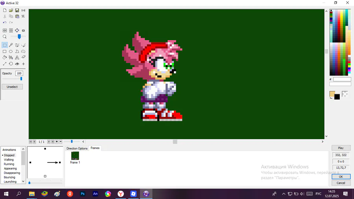Click the Export/Save floppy disk icon
Image resolution: width=354 pixels, height=199 pixels.
(x=17, y=10)
